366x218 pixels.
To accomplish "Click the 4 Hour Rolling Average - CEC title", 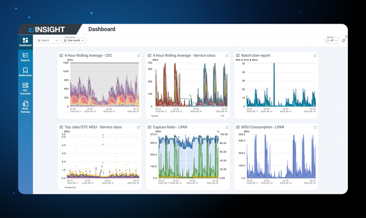I will pyautogui.click(x=88, y=56).
